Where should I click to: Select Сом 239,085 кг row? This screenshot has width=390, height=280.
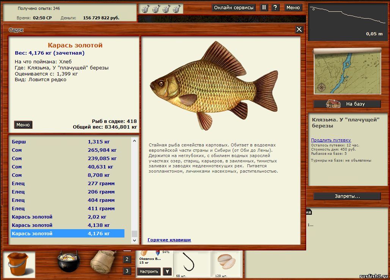pos(68,158)
